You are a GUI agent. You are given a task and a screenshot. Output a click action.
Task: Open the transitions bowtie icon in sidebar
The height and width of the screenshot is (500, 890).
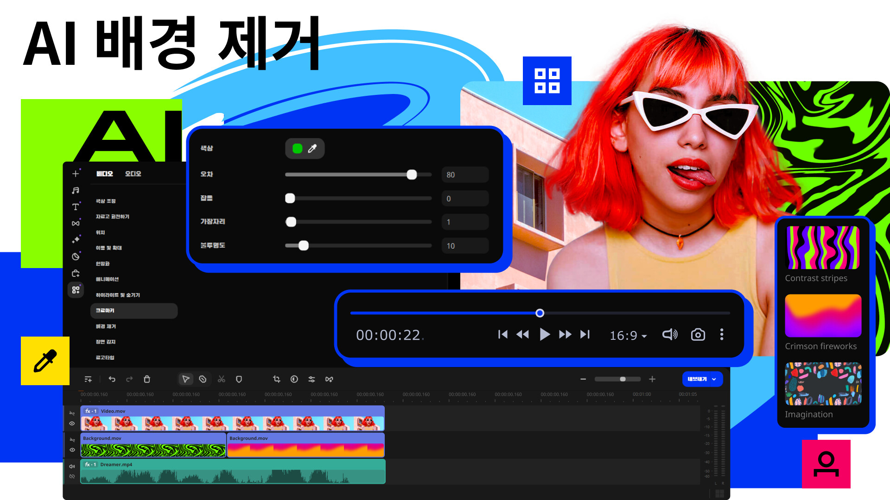(76, 224)
